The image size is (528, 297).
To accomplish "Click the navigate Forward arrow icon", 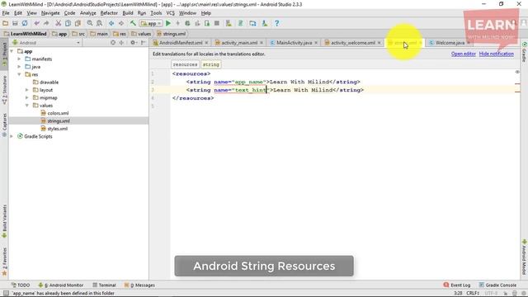I will pyautogui.click(x=121, y=23).
